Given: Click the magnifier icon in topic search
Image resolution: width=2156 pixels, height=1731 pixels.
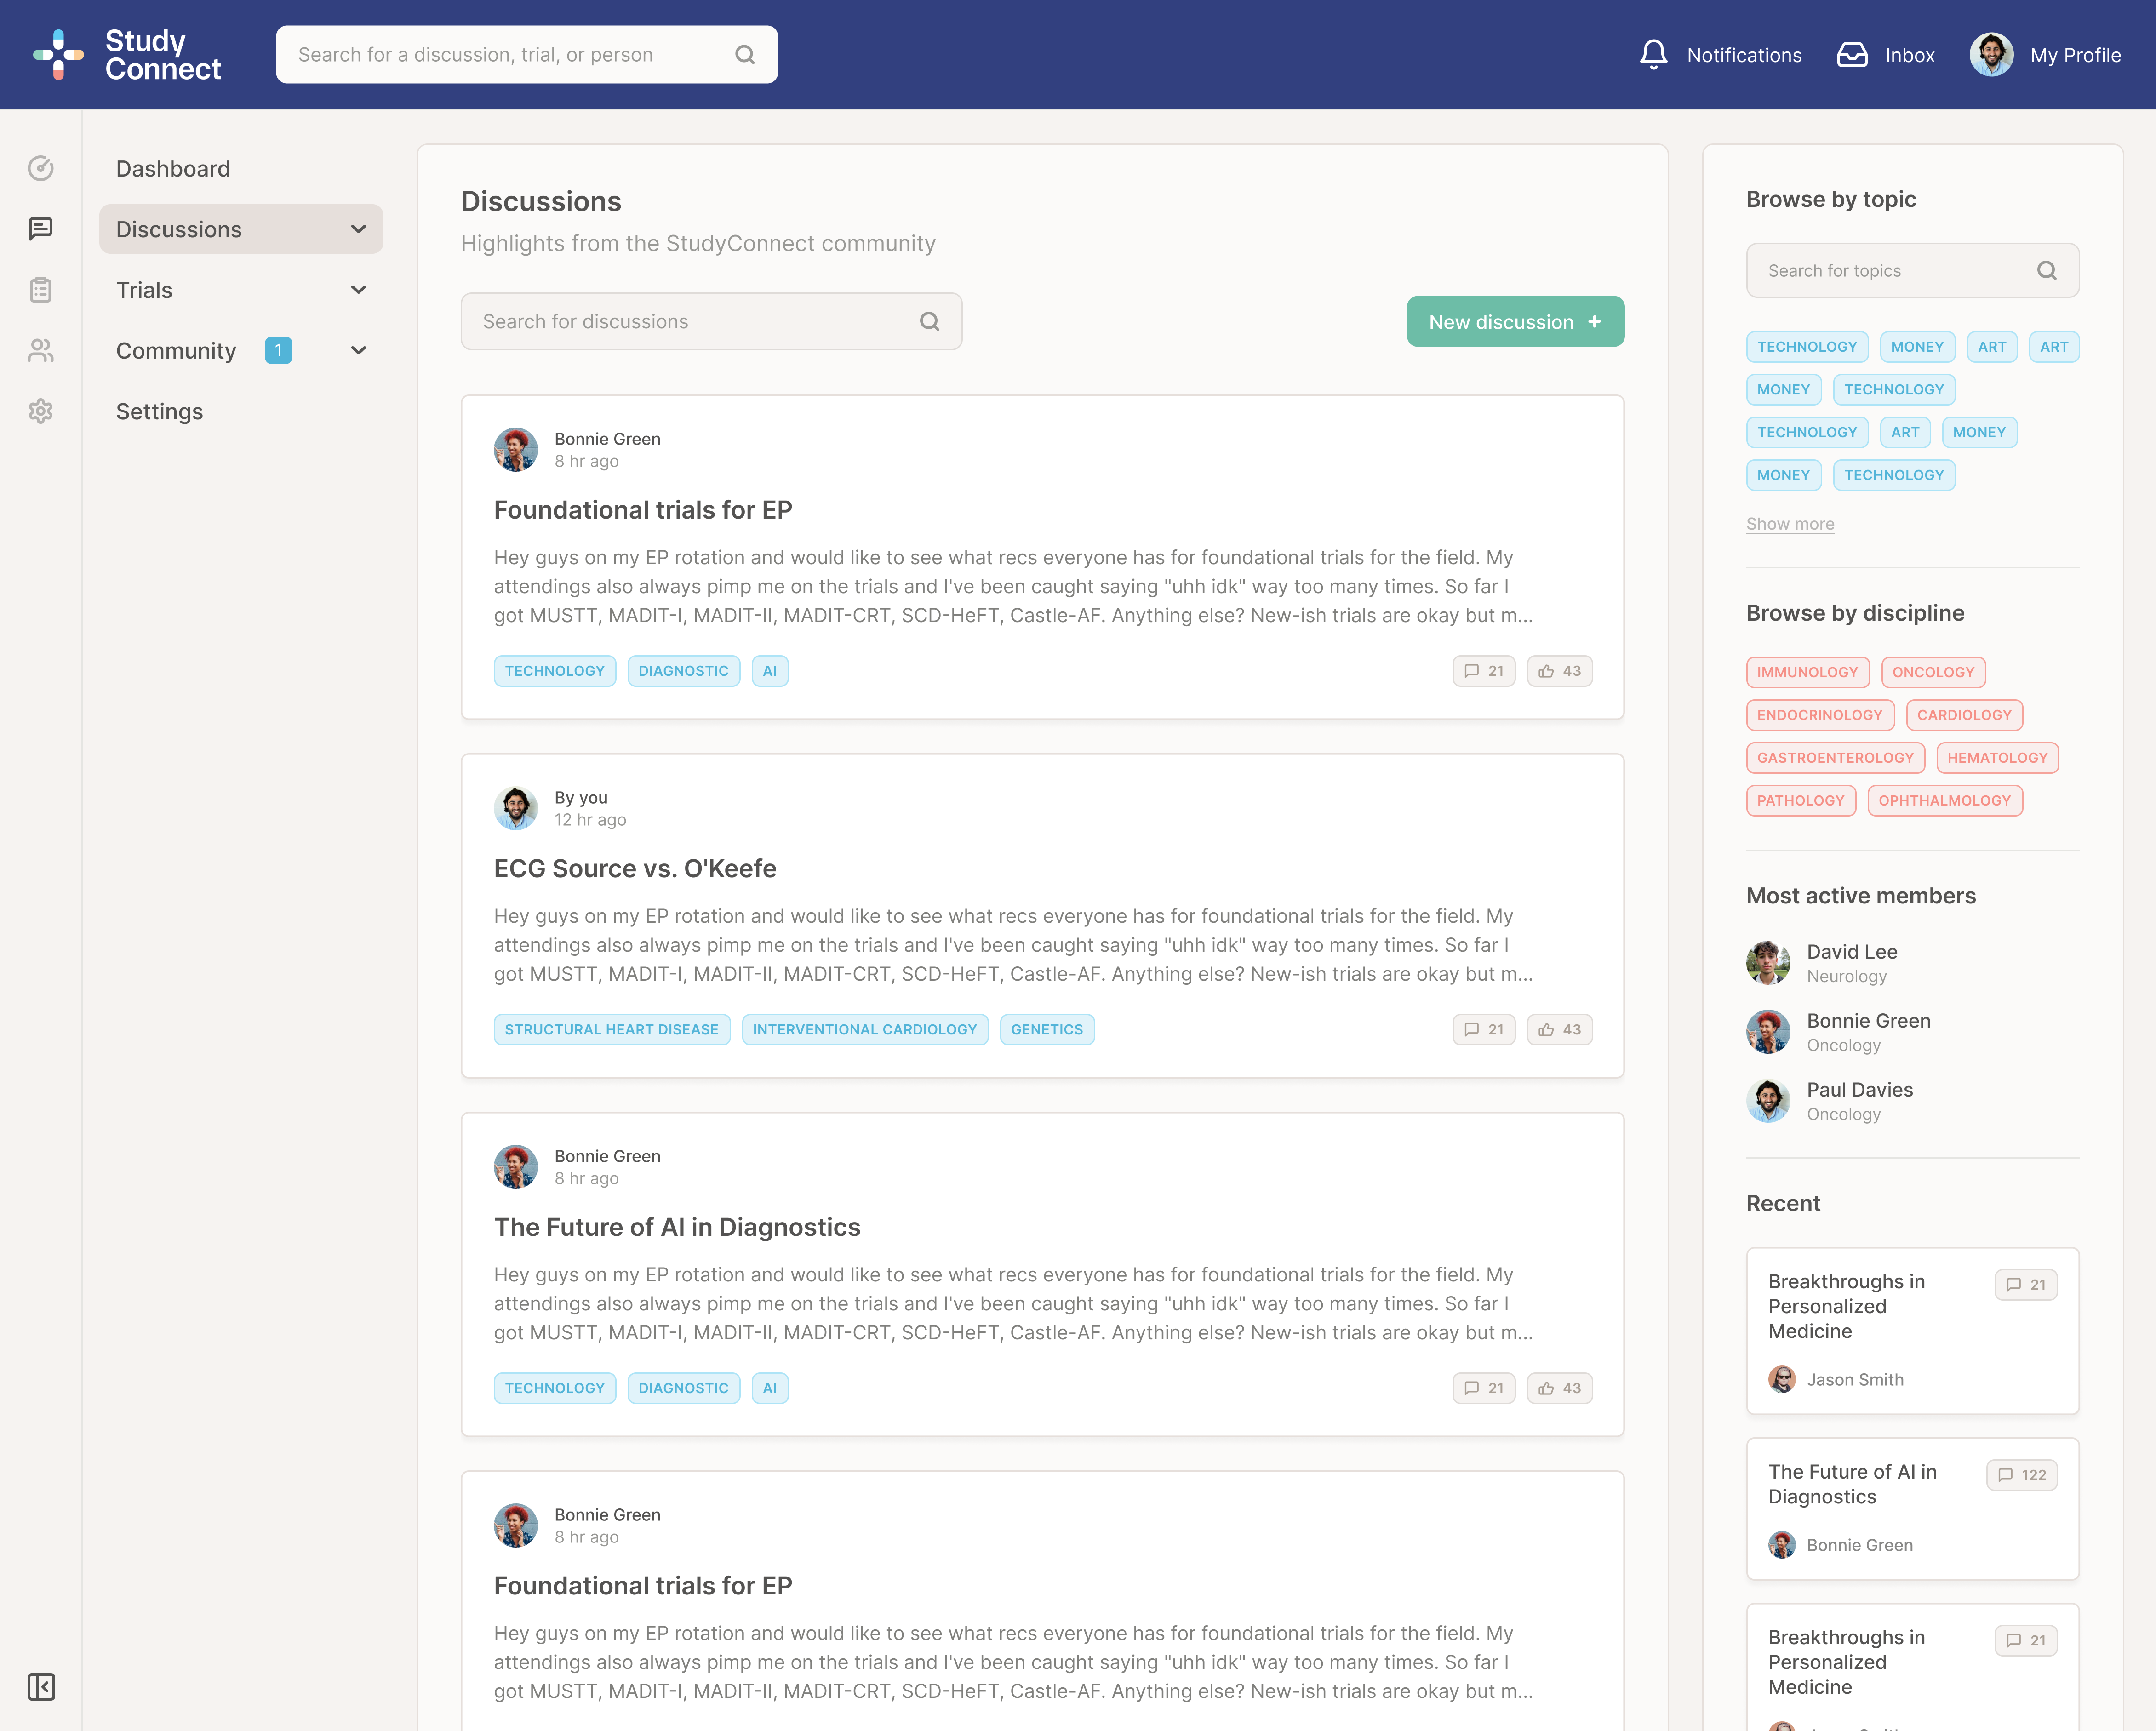Looking at the screenshot, I should point(2046,271).
